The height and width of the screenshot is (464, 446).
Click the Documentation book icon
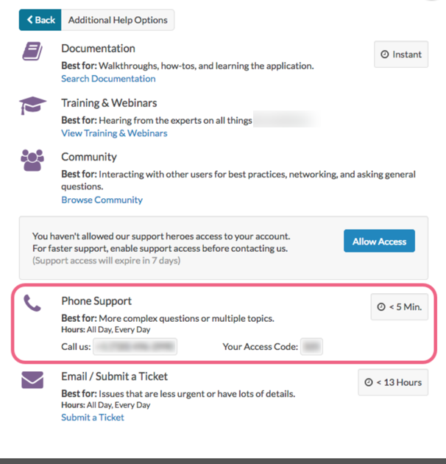32,52
